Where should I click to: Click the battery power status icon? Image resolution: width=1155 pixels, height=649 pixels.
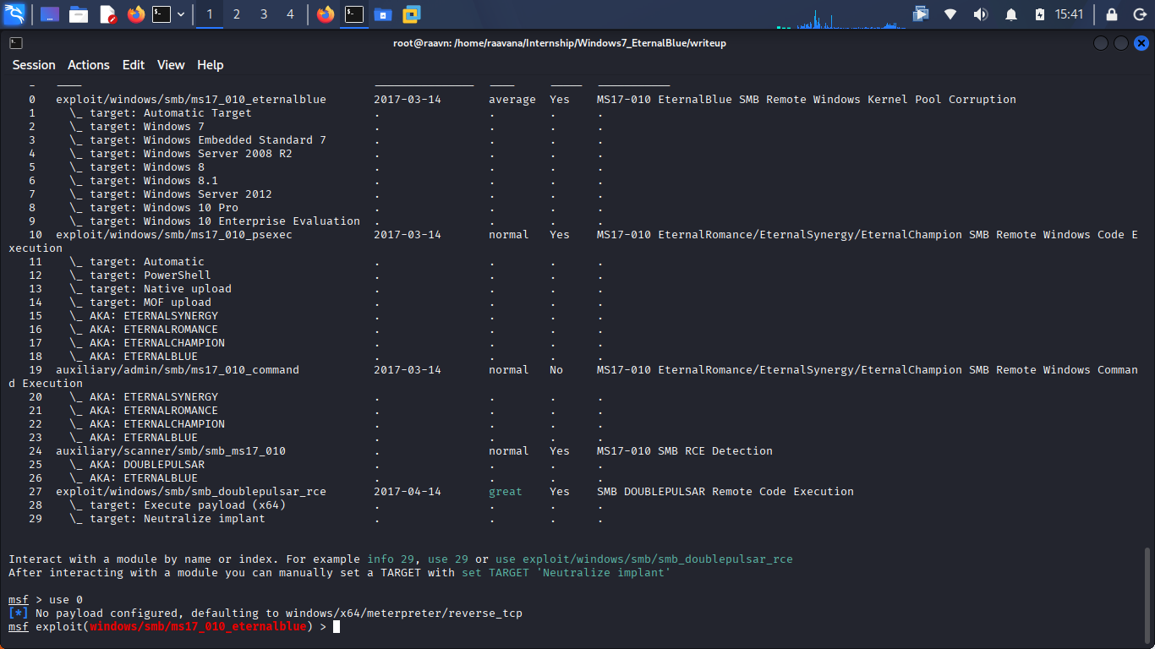click(1040, 14)
